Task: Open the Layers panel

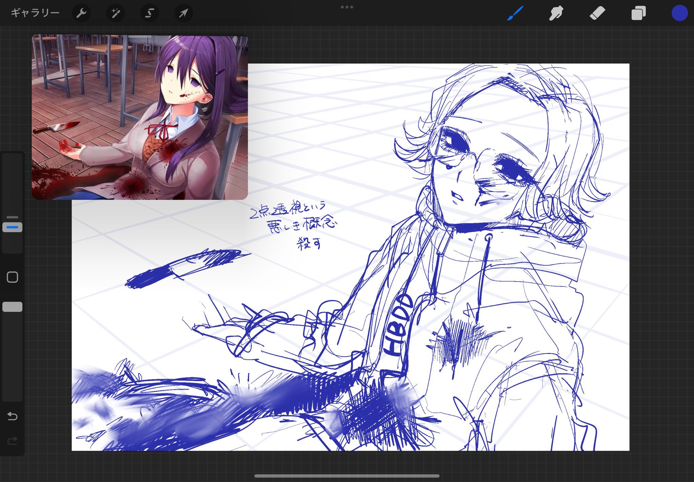Action: coord(638,13)
